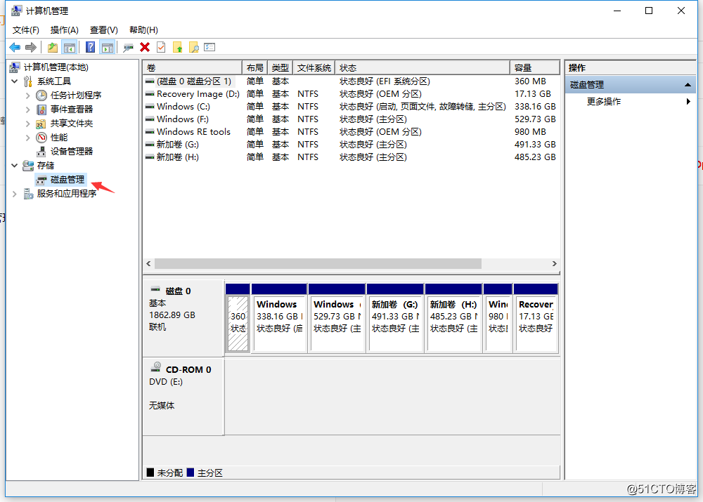Screen dimensions: 703x502
Task: Select the 新加卷 (G:) volume row
Action: pos(351,144)
